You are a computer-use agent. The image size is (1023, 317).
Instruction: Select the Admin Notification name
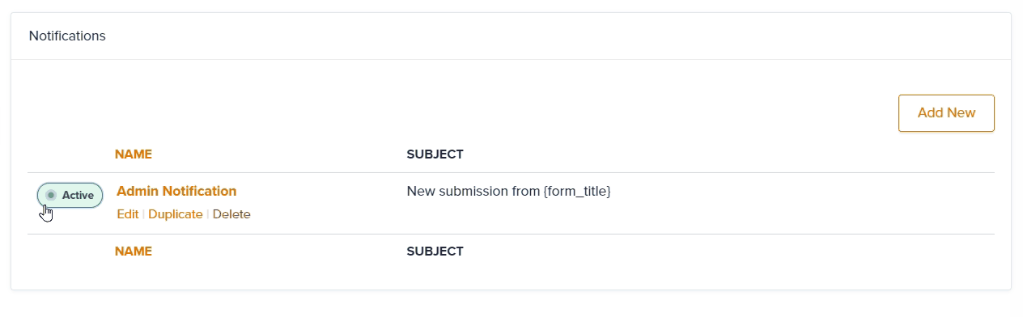(176, 192)
